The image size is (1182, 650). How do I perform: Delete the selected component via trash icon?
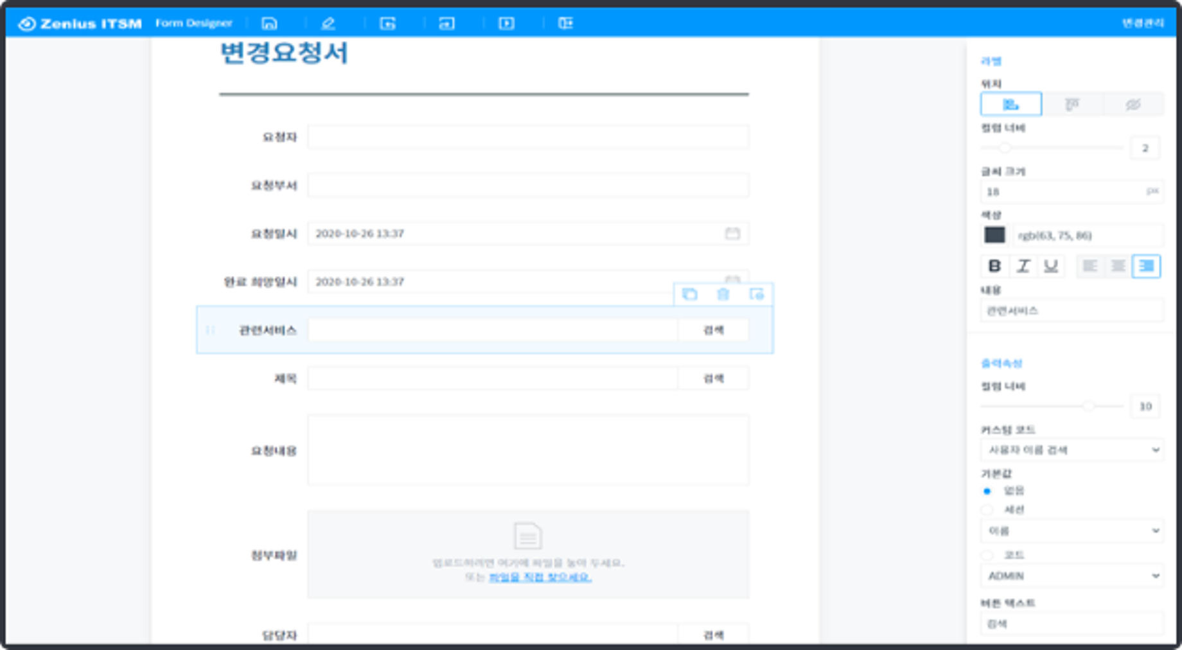coord(723,294)
